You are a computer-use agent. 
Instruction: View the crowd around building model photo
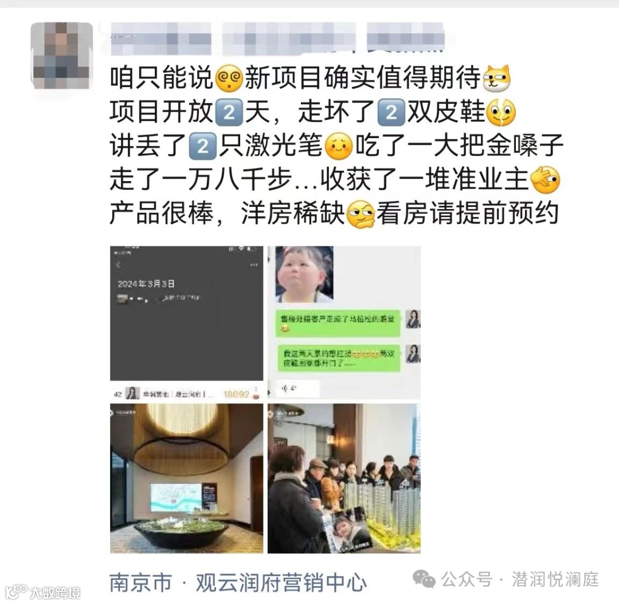(x=344, y=478)
